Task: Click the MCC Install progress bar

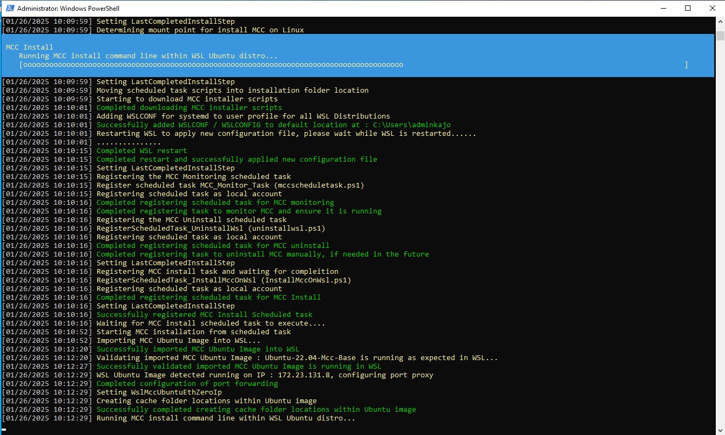Action: pyautogui.click(x=354, y=65)
